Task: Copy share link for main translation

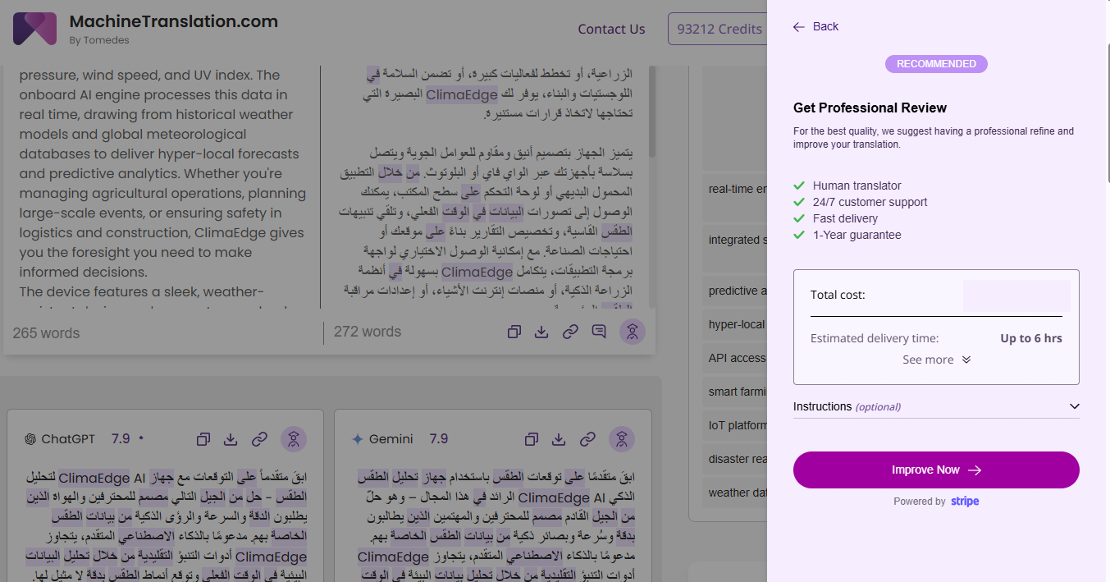Action: pos(570,332)
